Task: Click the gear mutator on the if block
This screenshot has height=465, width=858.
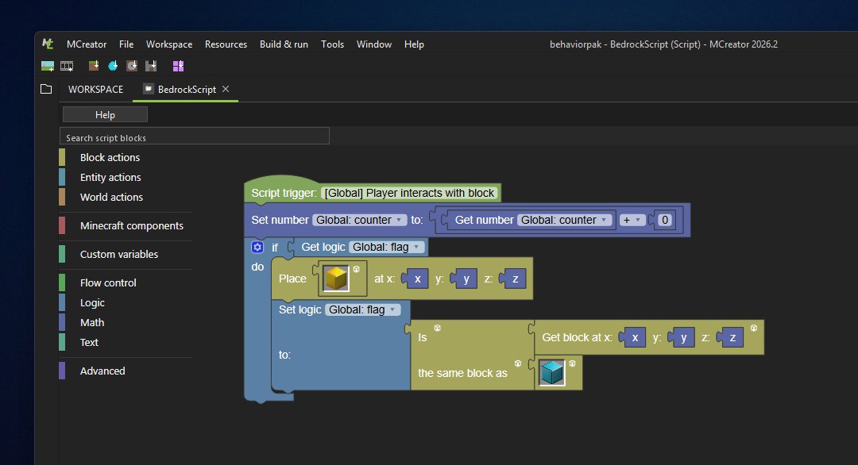Action: [257, 247]
